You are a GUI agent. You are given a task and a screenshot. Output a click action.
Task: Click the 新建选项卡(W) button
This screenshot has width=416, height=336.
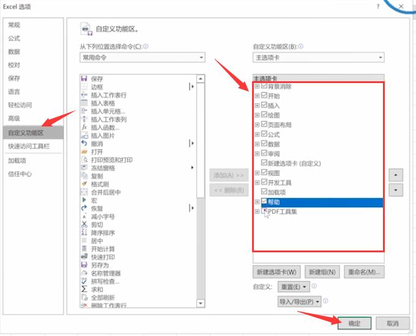(x=277, y=272)
